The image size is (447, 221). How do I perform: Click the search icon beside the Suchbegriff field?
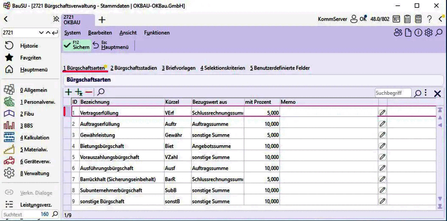point(417,93)
